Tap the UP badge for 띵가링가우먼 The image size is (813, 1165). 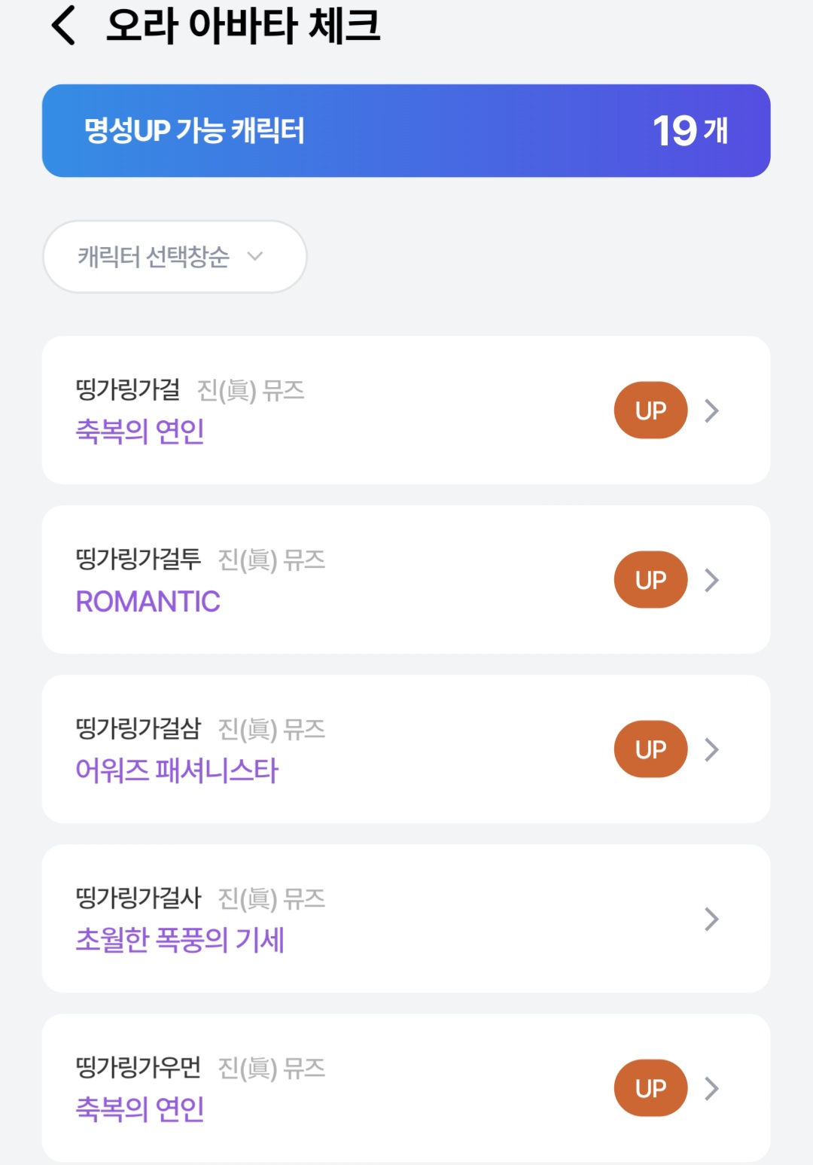650,1088
